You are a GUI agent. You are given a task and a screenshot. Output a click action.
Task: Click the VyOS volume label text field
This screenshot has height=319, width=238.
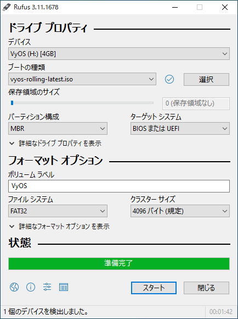coord(119,186)
